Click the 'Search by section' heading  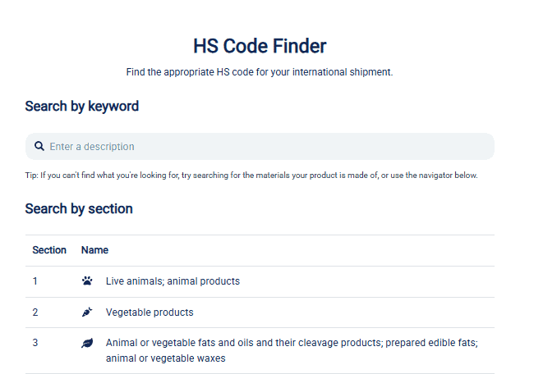click(x=79, y=208)
